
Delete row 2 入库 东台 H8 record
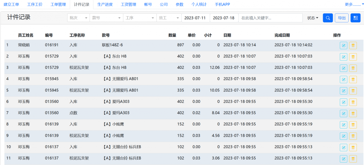(x=353, y=57)
